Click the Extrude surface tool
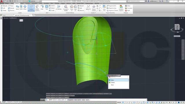This screenshot has width=185, height=104. pos(11,8)
